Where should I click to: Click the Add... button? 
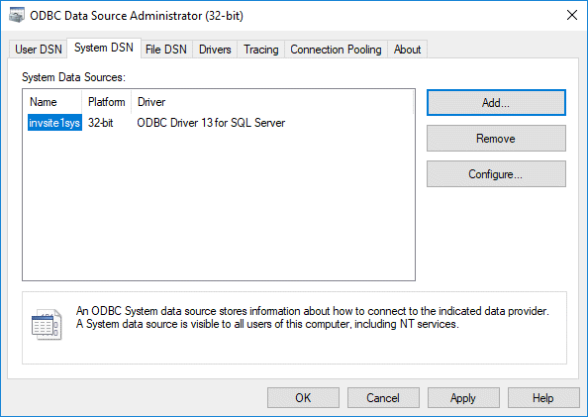(496, 102)
